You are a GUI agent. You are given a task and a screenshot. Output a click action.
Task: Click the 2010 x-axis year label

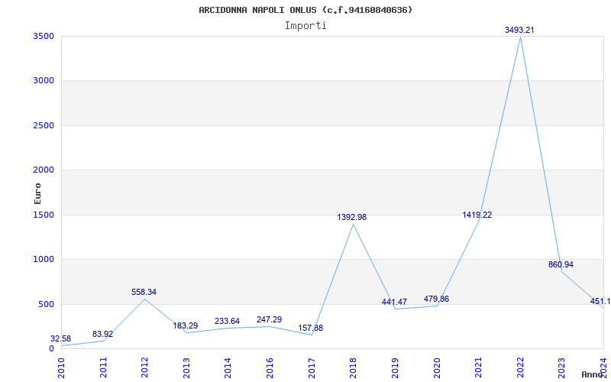coord(61,367)
